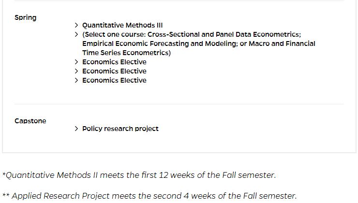Click the chevron beside Quantitative Methods III
The image size is (358, 203).
point(76,25)
